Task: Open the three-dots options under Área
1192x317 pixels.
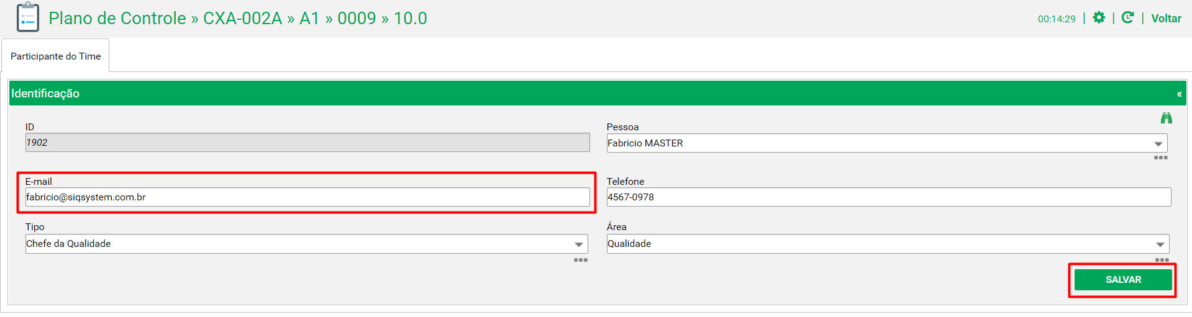Action: pyautogui.click(x=1162, y=260)
